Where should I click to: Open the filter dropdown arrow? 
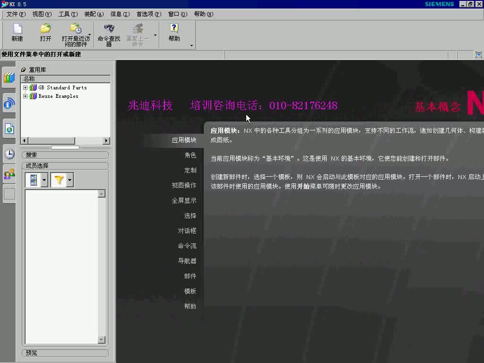click(70, 180)
